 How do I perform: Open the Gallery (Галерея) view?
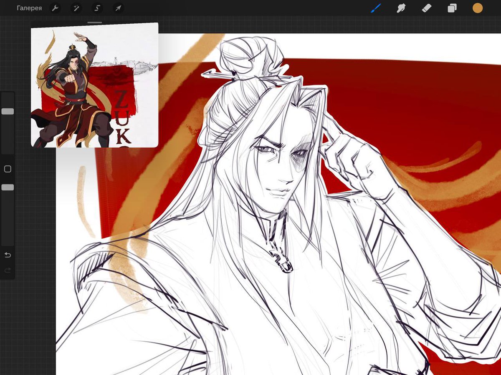pos(29,8)
